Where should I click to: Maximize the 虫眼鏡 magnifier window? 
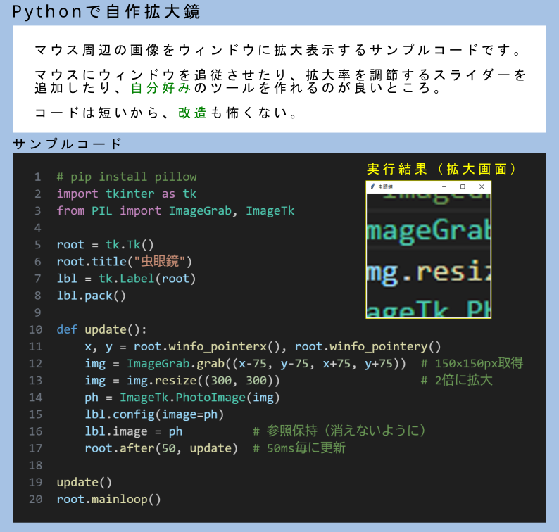(x=463, y=186)
